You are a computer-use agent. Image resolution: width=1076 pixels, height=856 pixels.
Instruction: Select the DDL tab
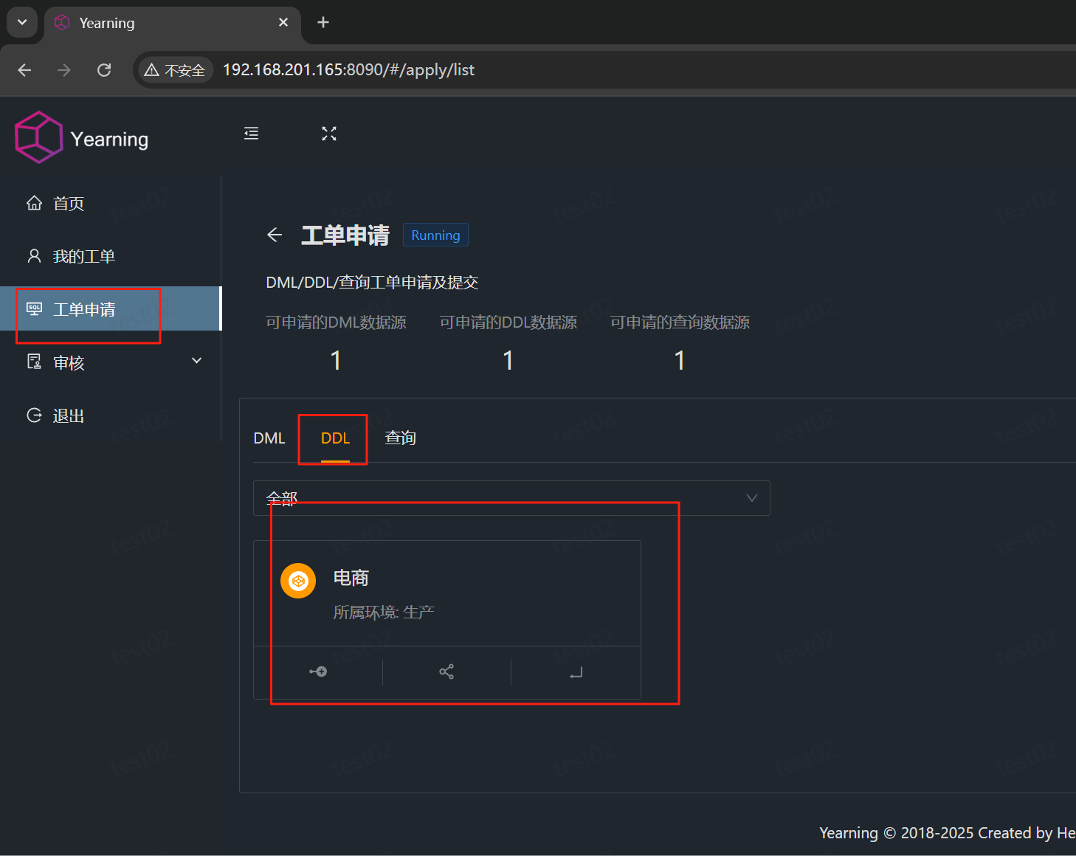pos(333,438)
